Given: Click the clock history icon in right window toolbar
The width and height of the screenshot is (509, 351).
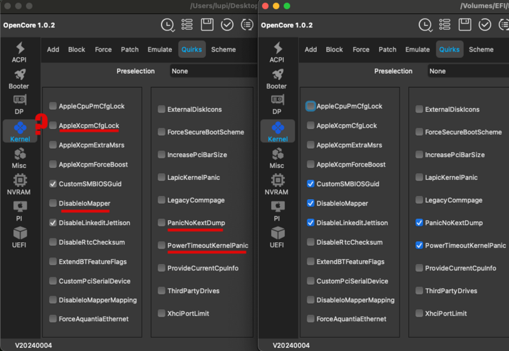Looking at the screenshot, I should click(x=425, y=25).
